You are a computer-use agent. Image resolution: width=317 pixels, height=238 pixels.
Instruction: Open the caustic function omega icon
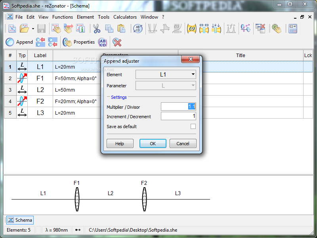click(x=192, y=29)
